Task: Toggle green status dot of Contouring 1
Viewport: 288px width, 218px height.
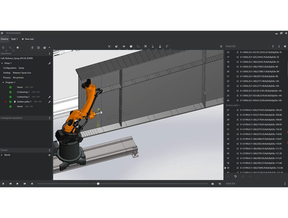Action: (x=10, y=92)
